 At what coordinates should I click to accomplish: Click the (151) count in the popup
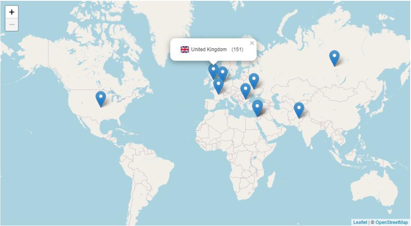coord(237,50)
